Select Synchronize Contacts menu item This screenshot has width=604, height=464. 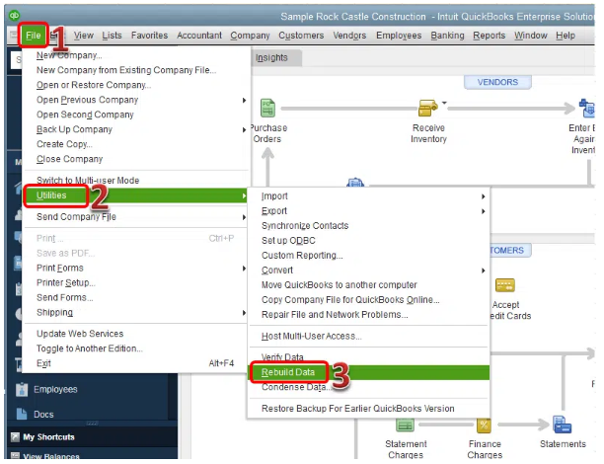click(x=368, y=226)
